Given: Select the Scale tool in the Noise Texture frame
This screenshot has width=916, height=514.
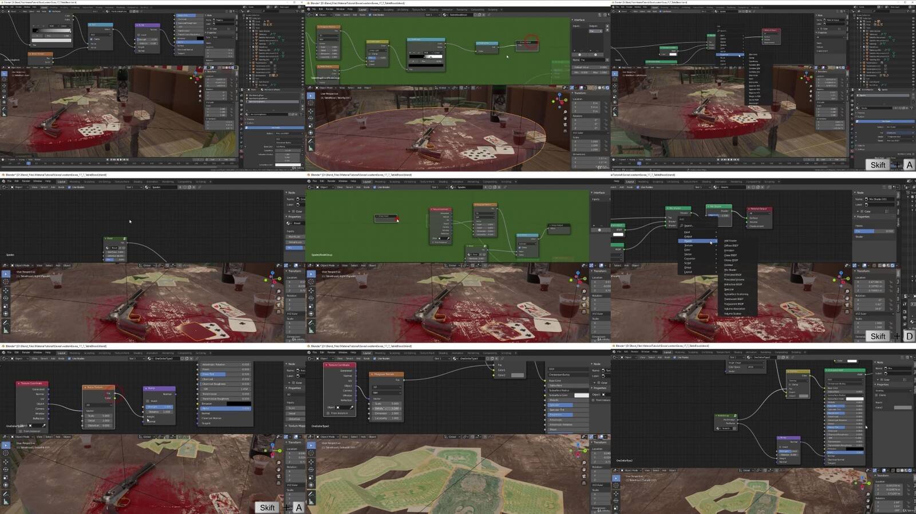Looking at the screenshot, I should [6, 477].
